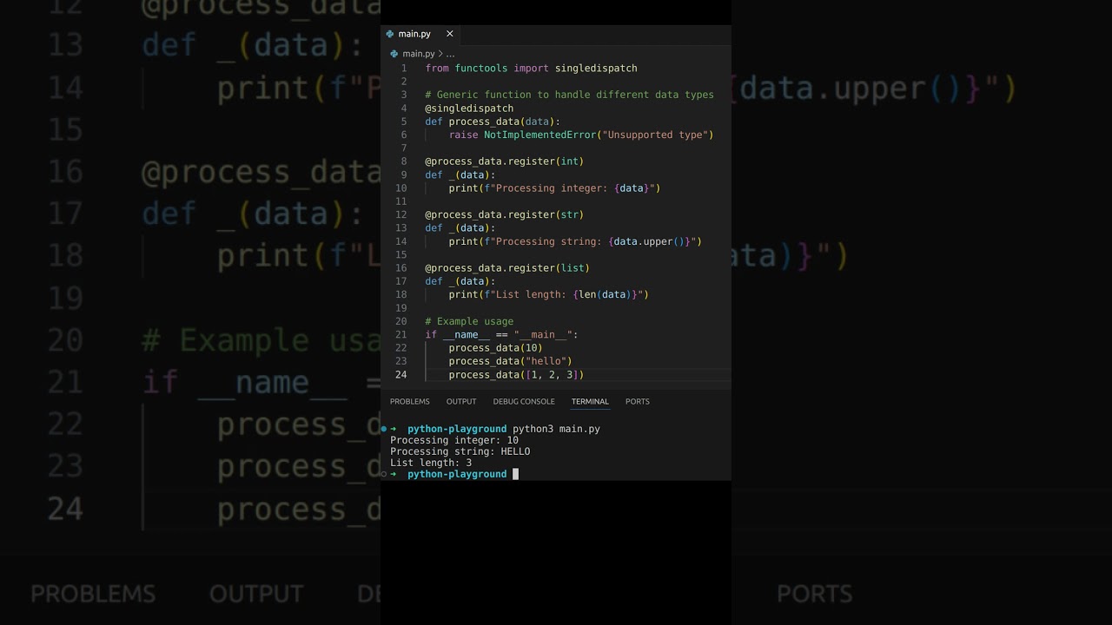This screenshot has width=1112, height=625.
Task: Click '@process_data.register(int)' on line 8
Action: [505, 161]
